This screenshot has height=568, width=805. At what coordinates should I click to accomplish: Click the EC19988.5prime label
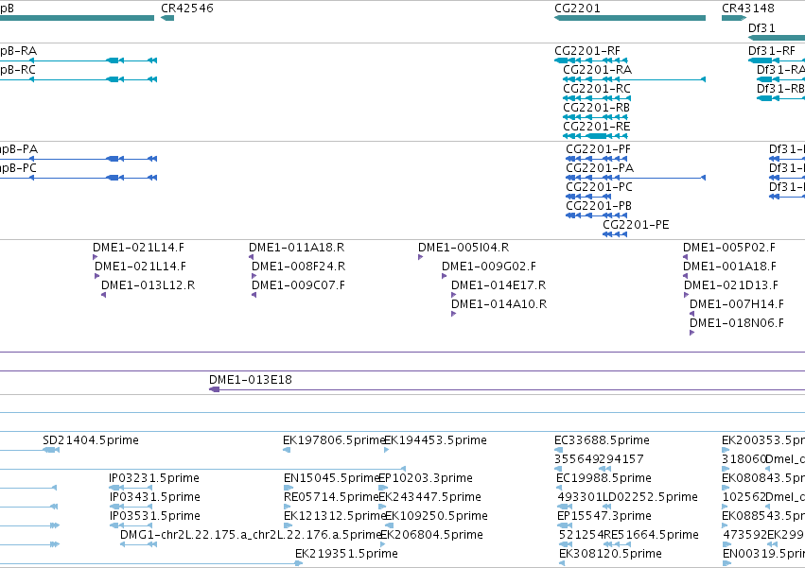[x=604, y=478]
